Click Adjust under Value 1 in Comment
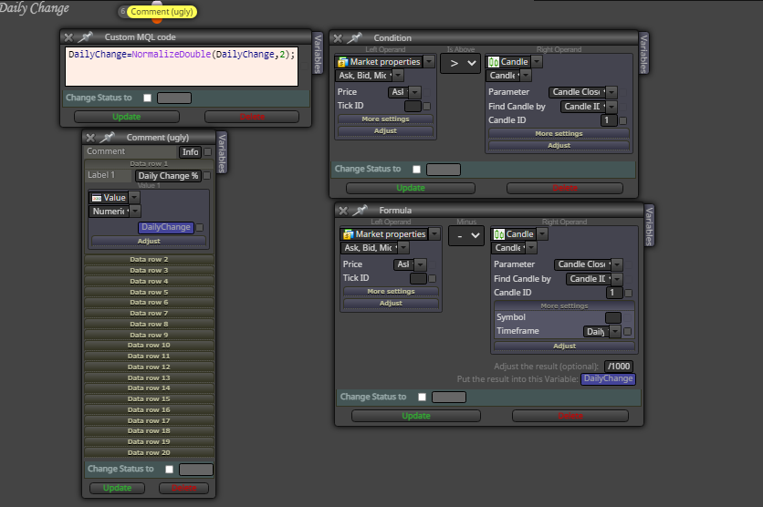The width and height of the screenshot is (763, 507). tap(149, 241)
